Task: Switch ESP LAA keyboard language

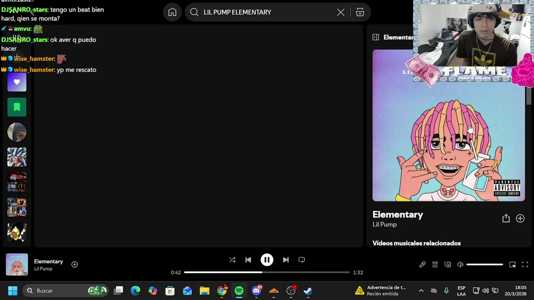Action: (x=461, y=291)
